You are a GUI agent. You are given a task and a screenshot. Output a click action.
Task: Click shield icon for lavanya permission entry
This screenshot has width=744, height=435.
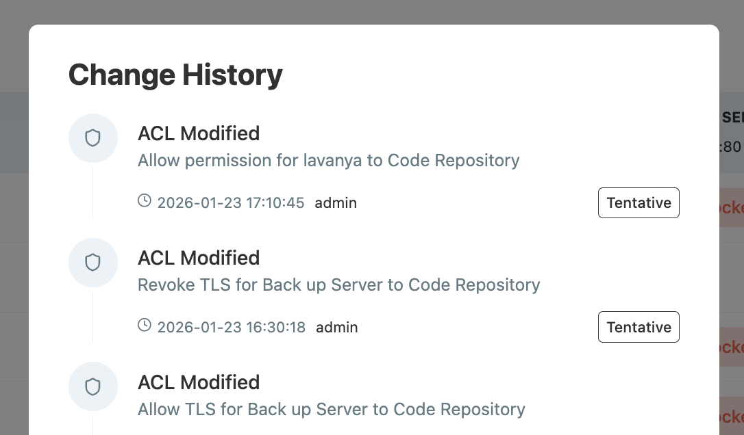pos(93,138)
